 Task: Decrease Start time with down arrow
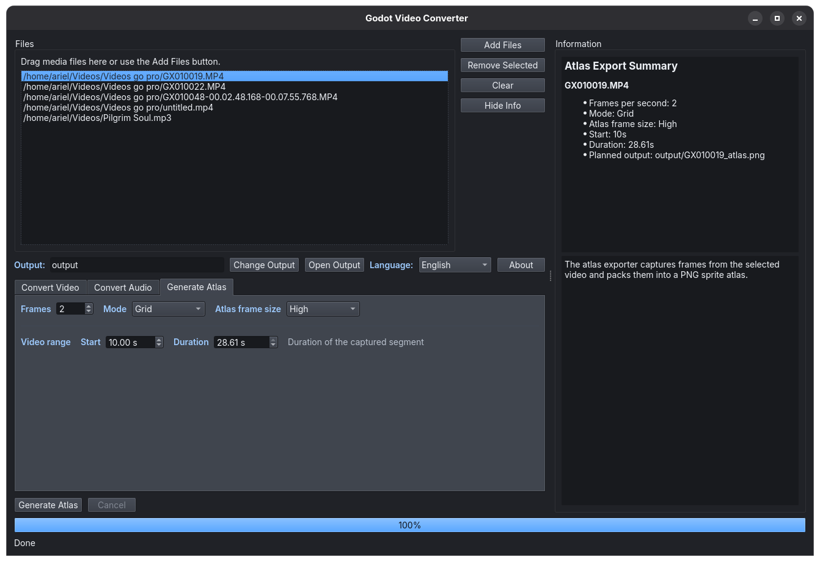click(159, 345)
